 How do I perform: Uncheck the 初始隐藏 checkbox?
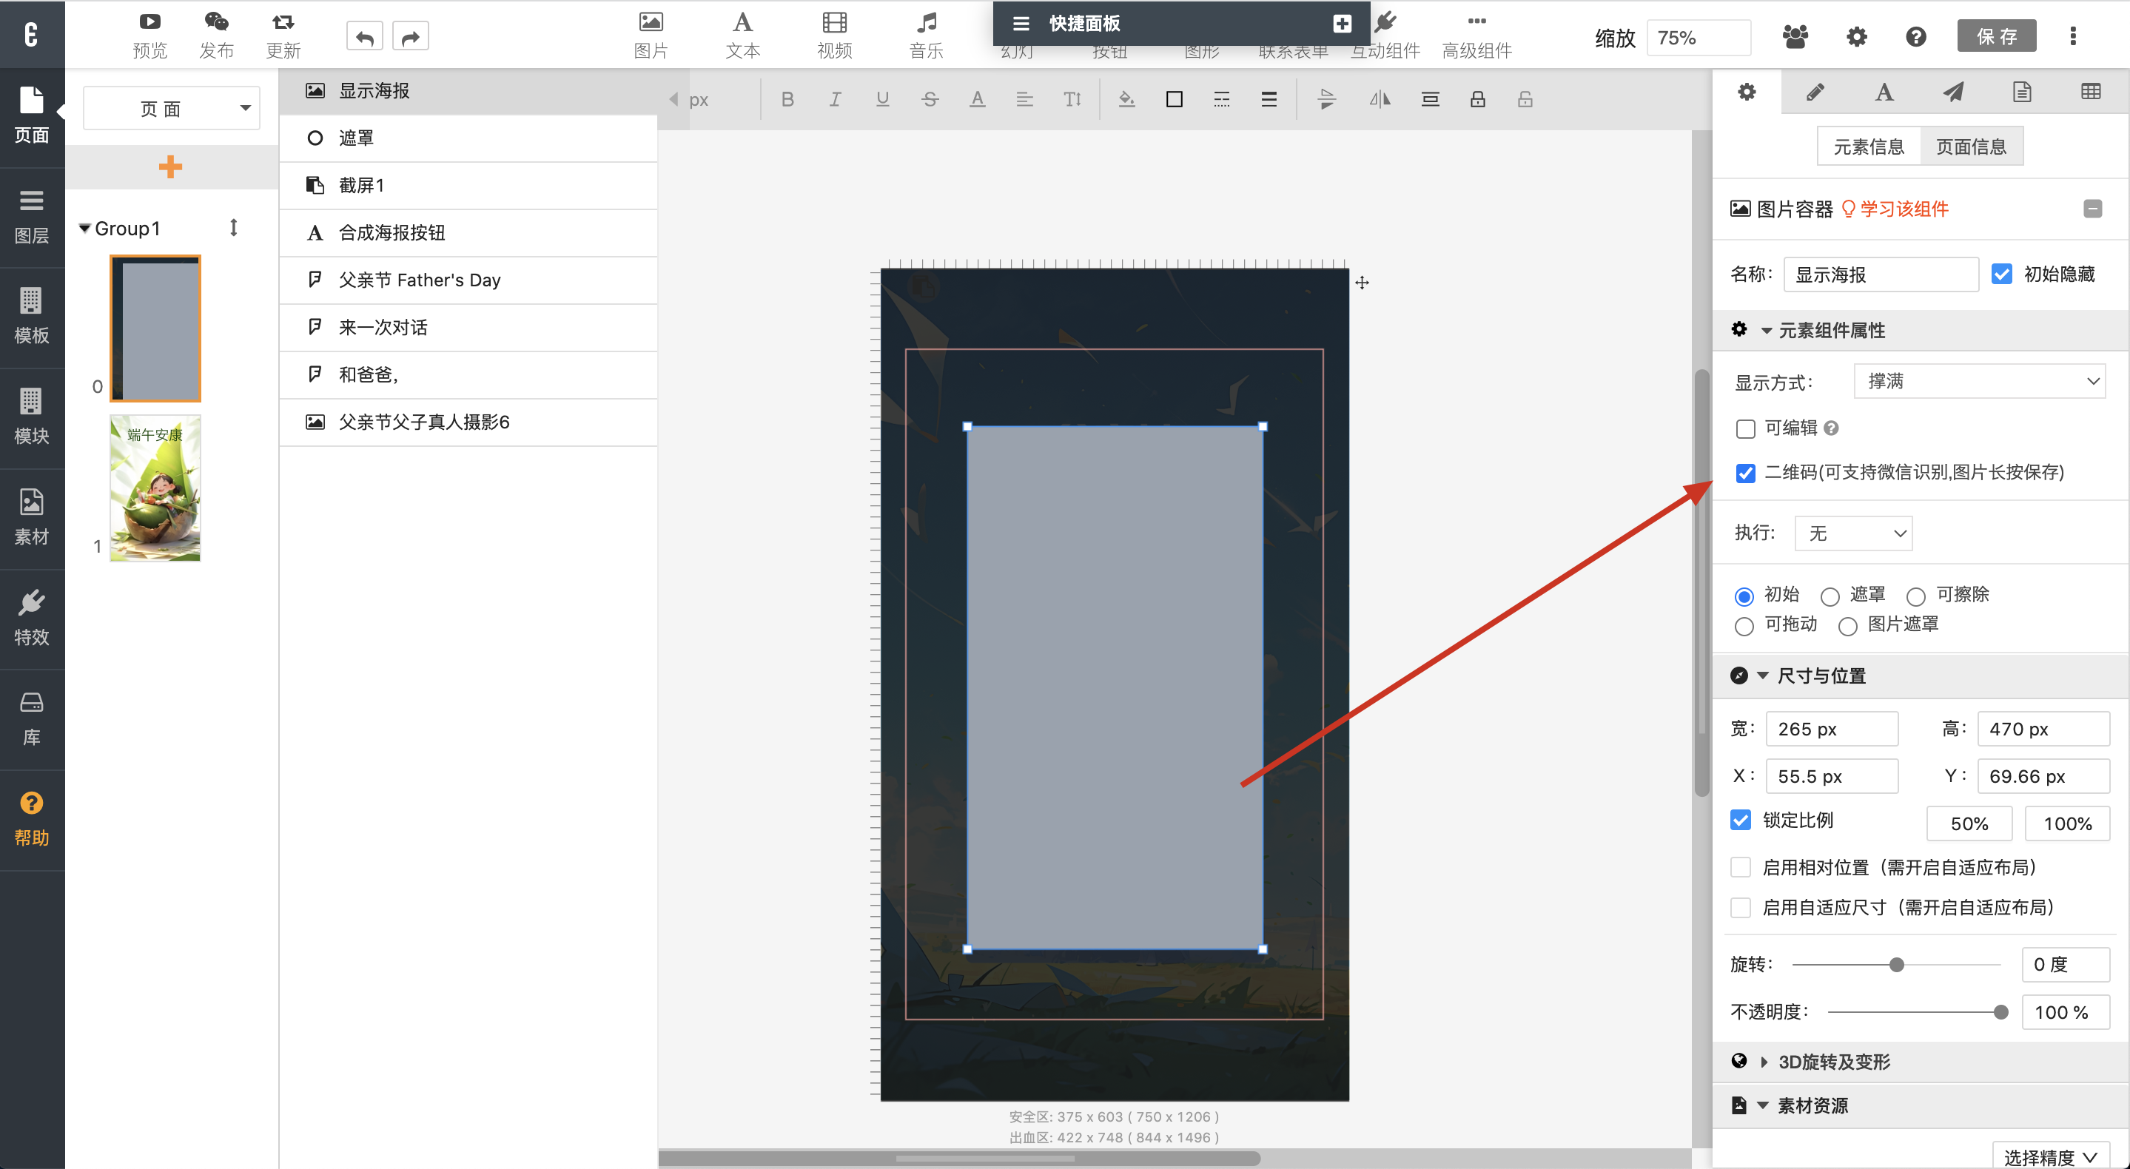tap(2001, 274)
